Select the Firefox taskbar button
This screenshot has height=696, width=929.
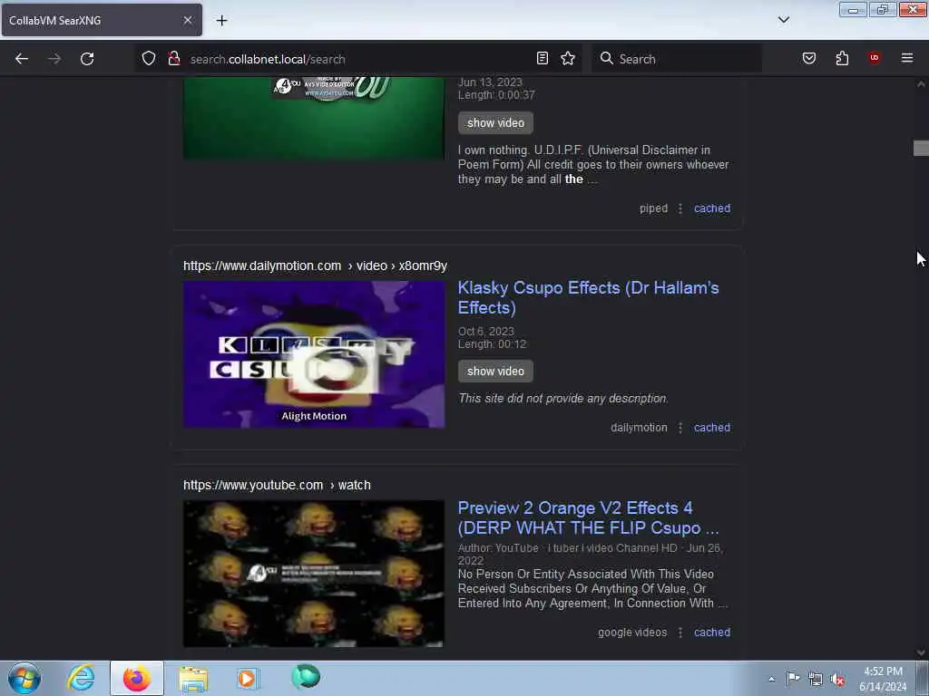[x=137, y=678]
